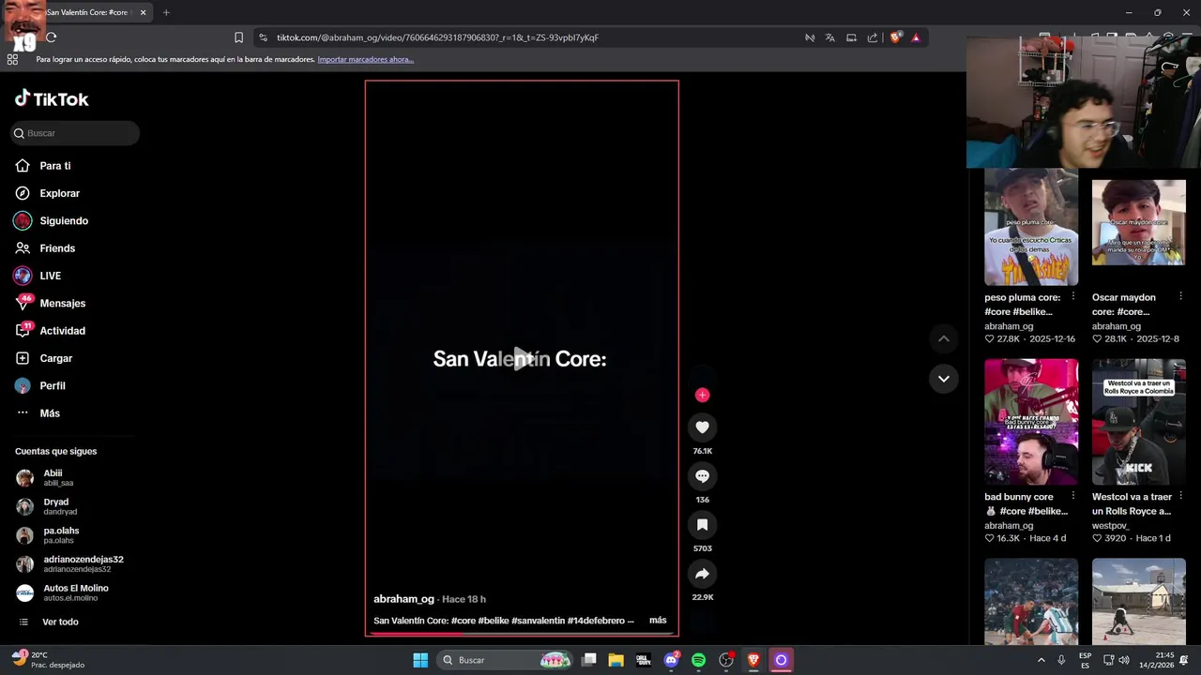Open Spotify from the taskbar
This screenshot has width=1201, height=675.
coord(698,660)
